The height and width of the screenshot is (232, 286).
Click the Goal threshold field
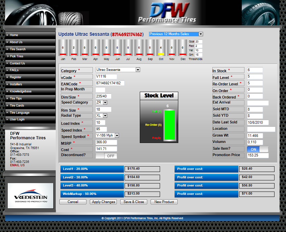tap(199, 41)
